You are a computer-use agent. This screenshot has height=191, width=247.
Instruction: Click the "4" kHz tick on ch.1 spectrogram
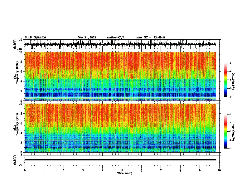point(22,81)
